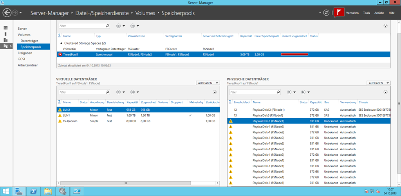Click the storage pools filter input field
The height and width of the screenshot is (196, 401).
[82, 26]
